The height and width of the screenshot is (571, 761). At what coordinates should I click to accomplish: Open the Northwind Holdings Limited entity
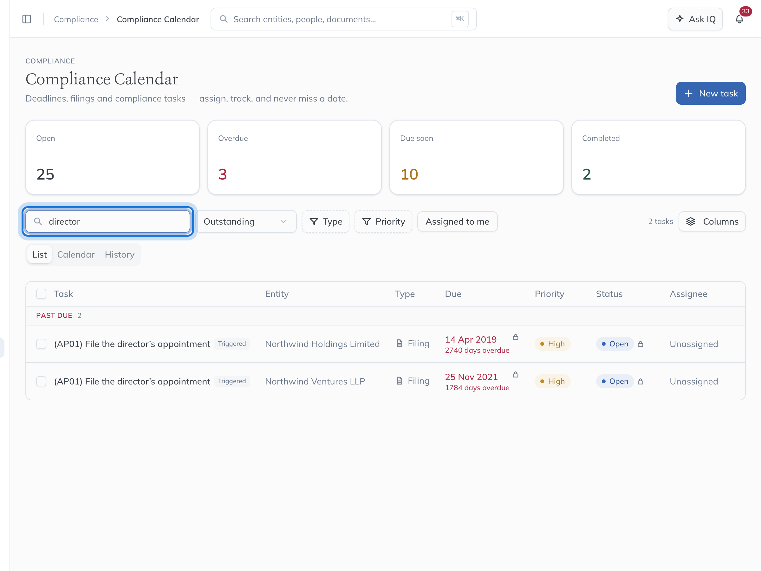(x=322, y=344)
